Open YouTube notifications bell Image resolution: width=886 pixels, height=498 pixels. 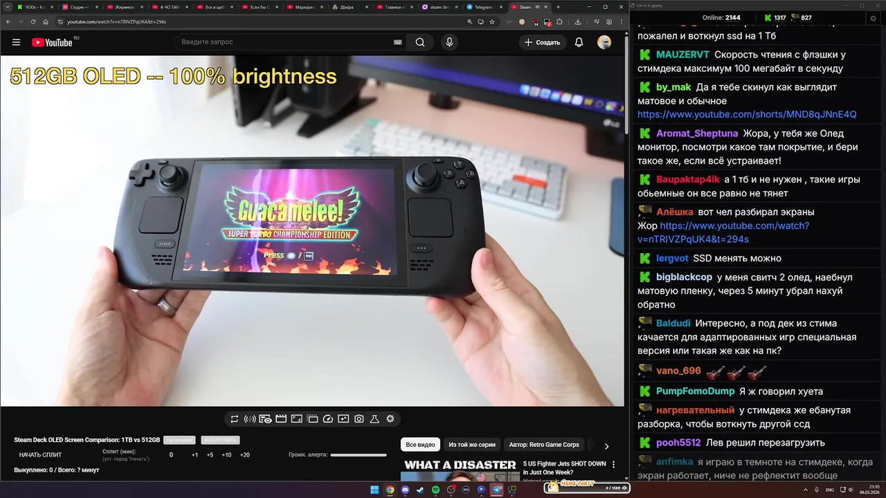(579, 42)
